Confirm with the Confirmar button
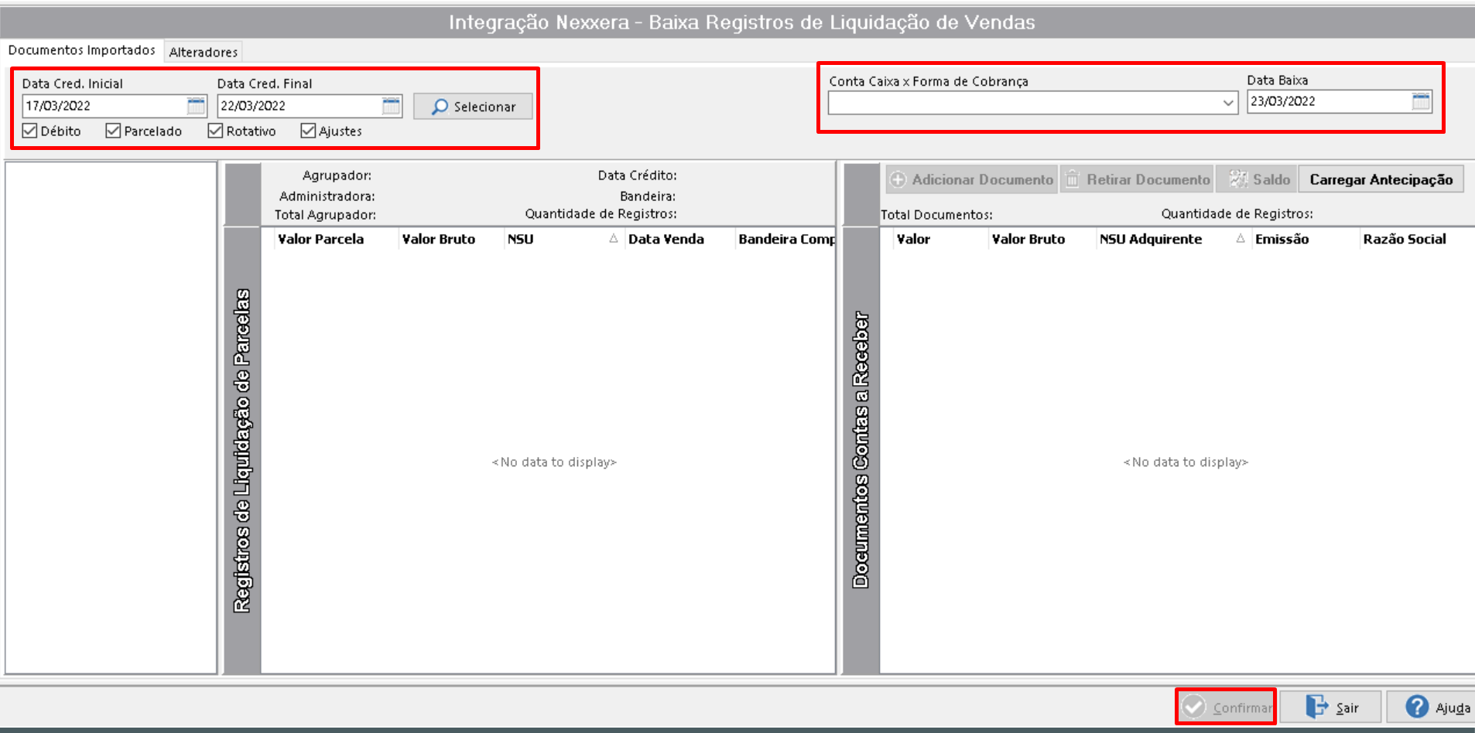 tap(1226, 707)
